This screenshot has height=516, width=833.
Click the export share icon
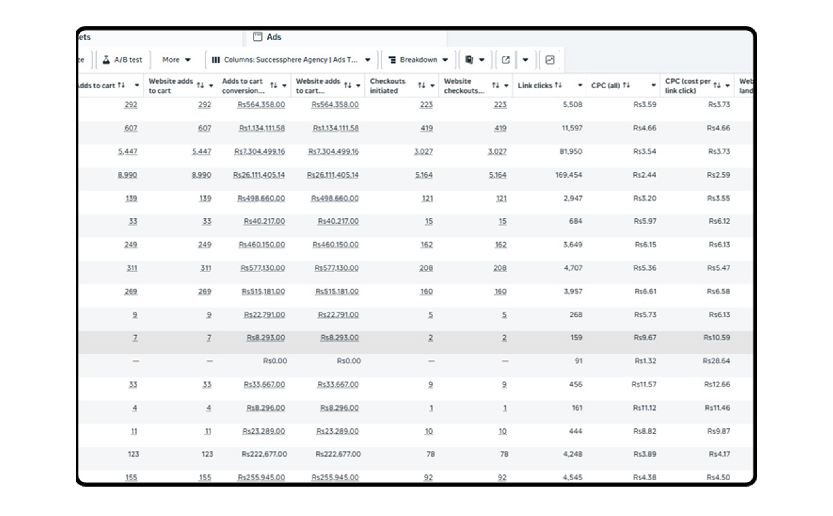(x=506, y=60)
